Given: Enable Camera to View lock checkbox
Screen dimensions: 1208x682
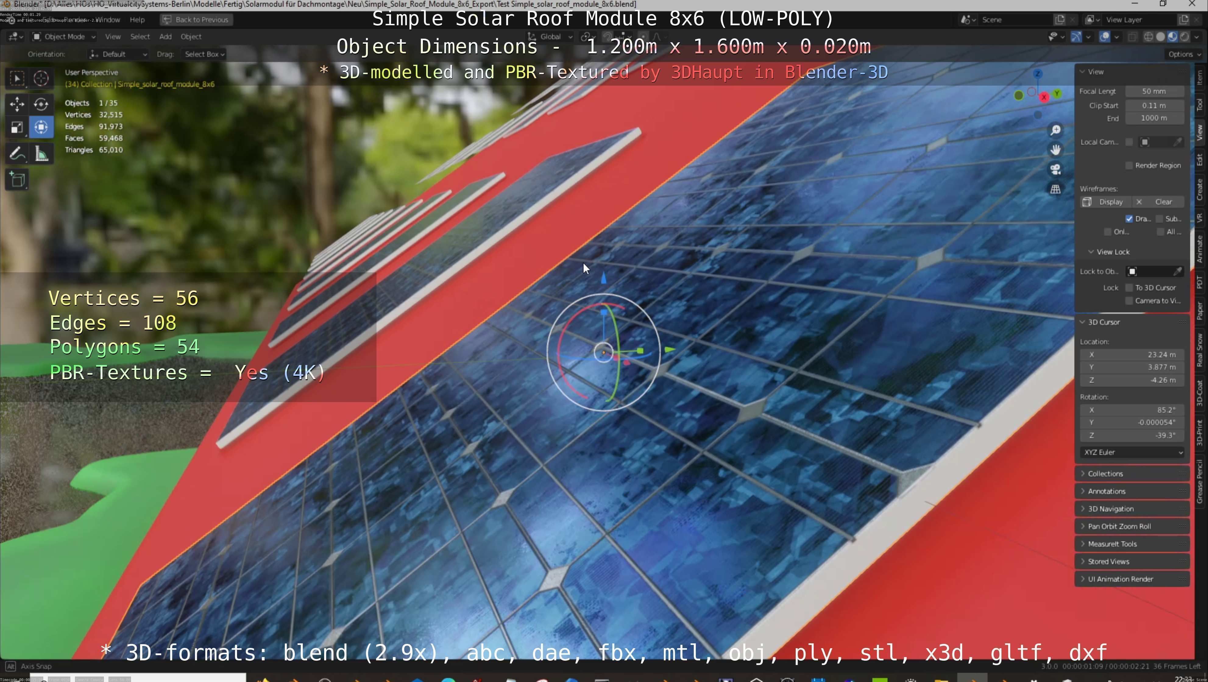Looking at the screenshot, I should (1129, 301).
